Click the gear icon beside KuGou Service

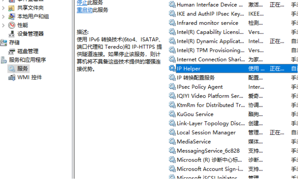(172, 114)
